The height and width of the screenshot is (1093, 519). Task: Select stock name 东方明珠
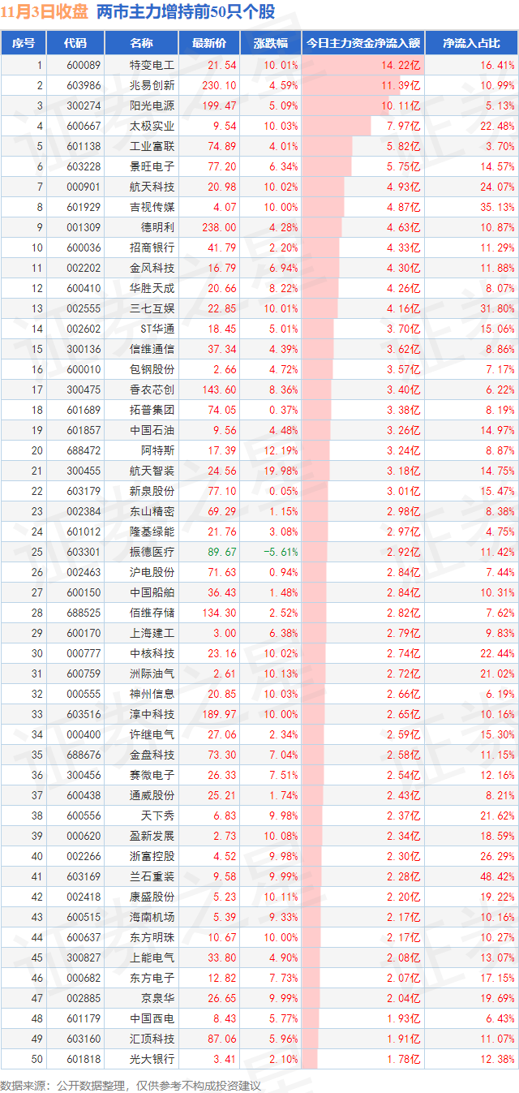point(152,937)
